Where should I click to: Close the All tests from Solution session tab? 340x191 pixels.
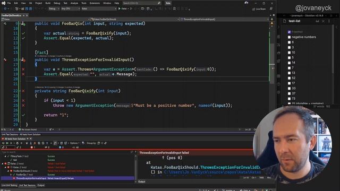point(31,139)
